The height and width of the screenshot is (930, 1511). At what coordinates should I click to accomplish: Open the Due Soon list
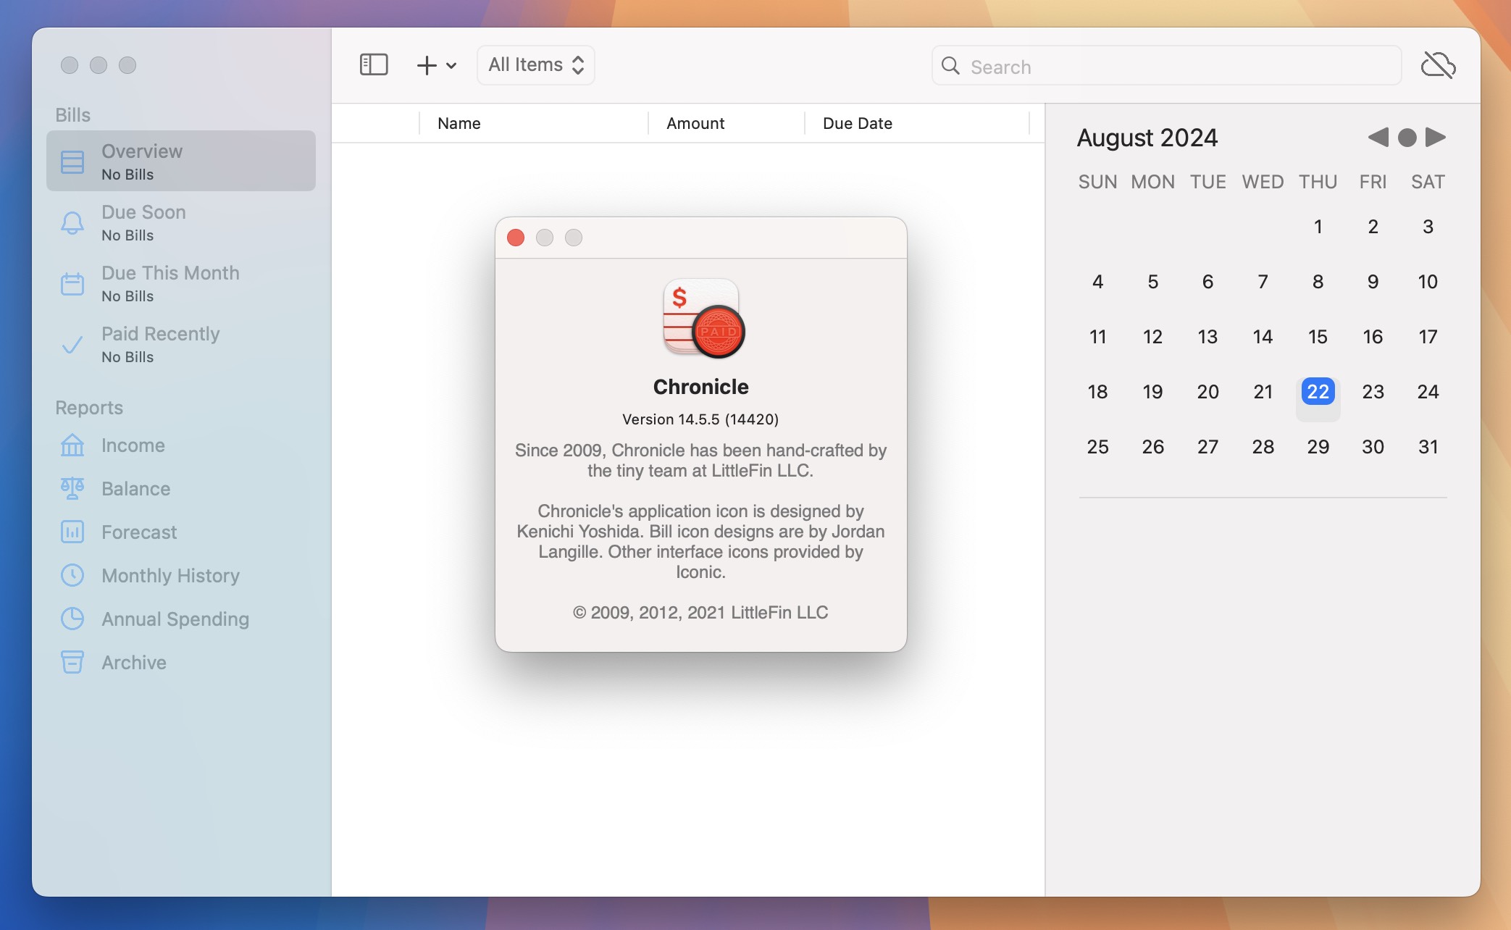(181, 222)
